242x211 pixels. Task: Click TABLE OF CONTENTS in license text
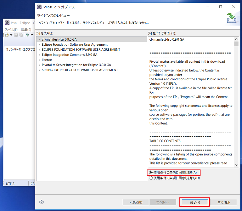click(165, 141)
